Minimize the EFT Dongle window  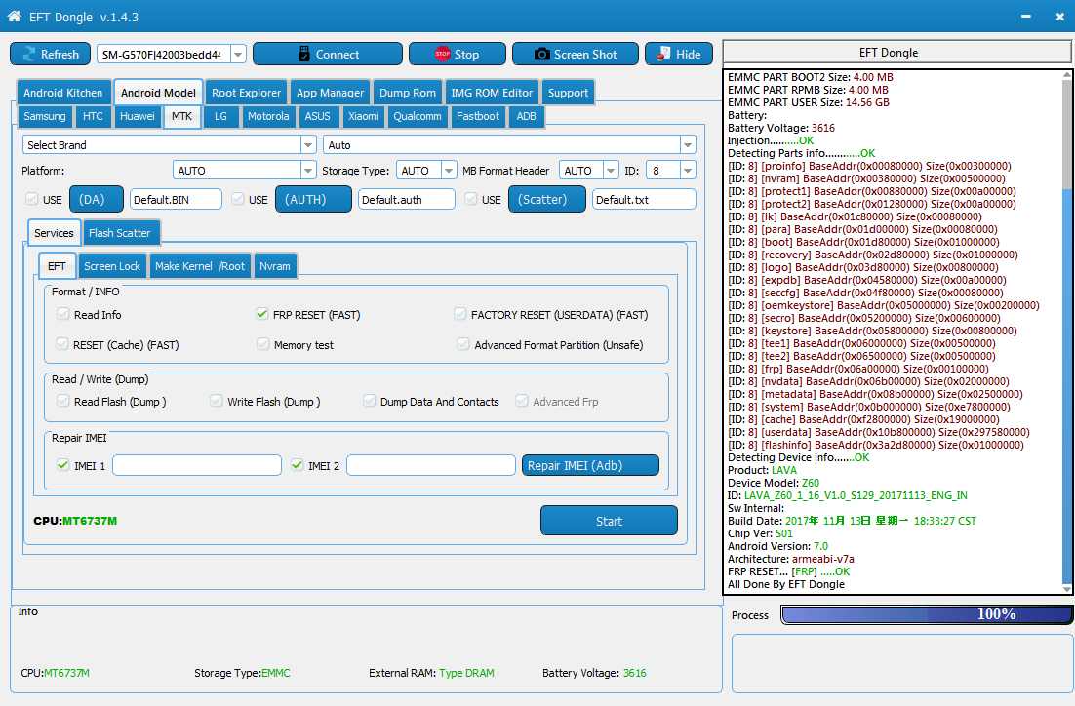click(1025, 16)
